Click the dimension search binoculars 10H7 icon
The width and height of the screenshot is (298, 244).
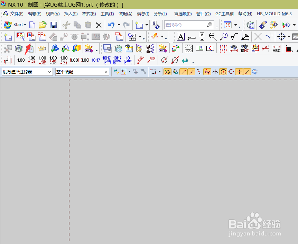pyautogui.click(x=244, y=48)
